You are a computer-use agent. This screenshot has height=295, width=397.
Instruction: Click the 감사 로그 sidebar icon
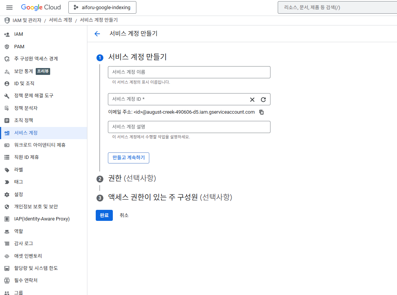[7, 243]
